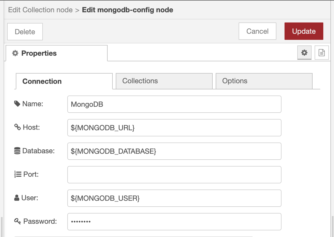Click the red Update button
The image size is (334, 237).
coord(304,31)
